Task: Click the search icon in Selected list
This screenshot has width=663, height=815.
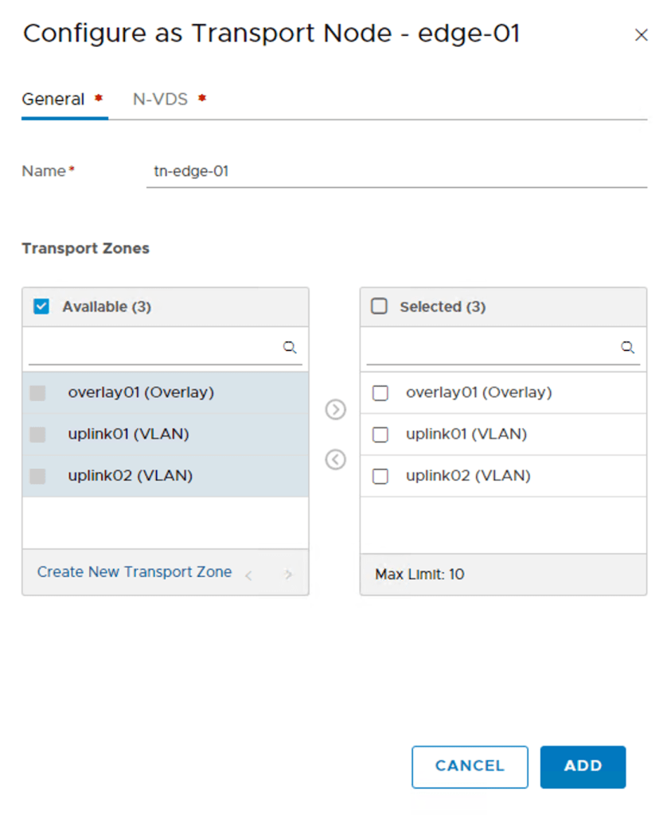Action: pyautogui.click(x=627, y=348)
